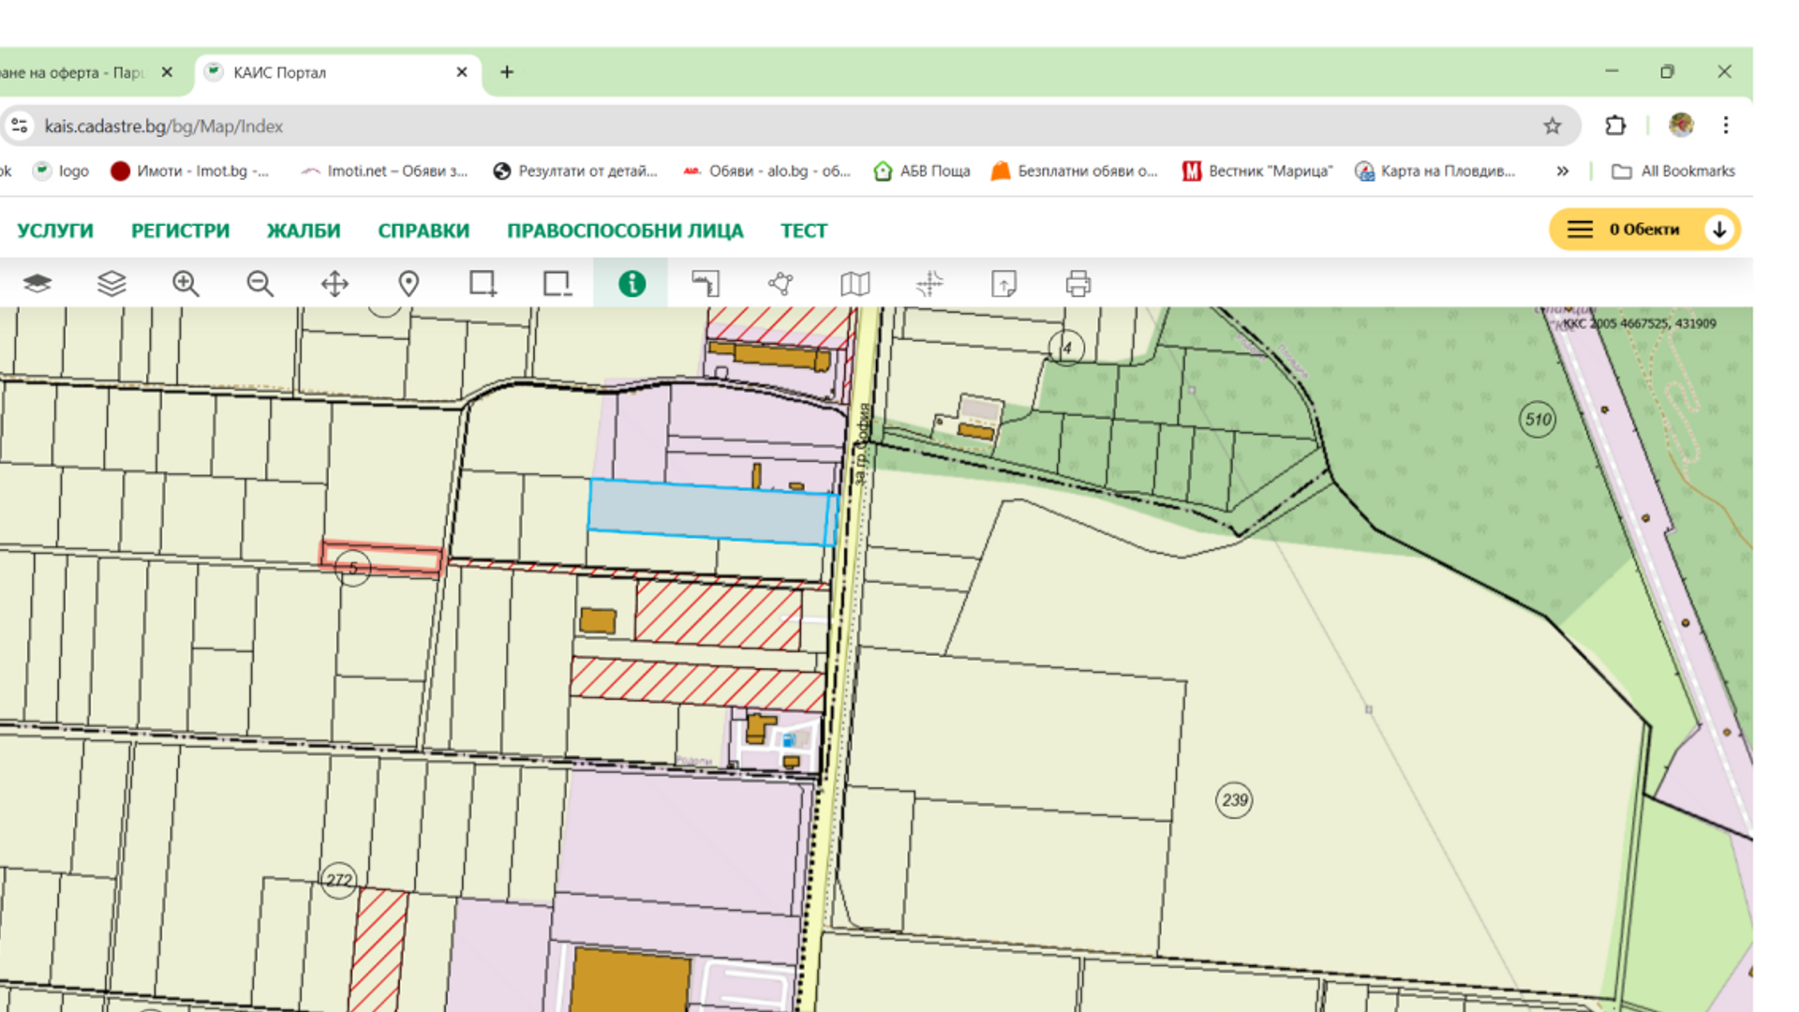
Task: Select the rectangle add-selection tool
Action: (483, 283)
